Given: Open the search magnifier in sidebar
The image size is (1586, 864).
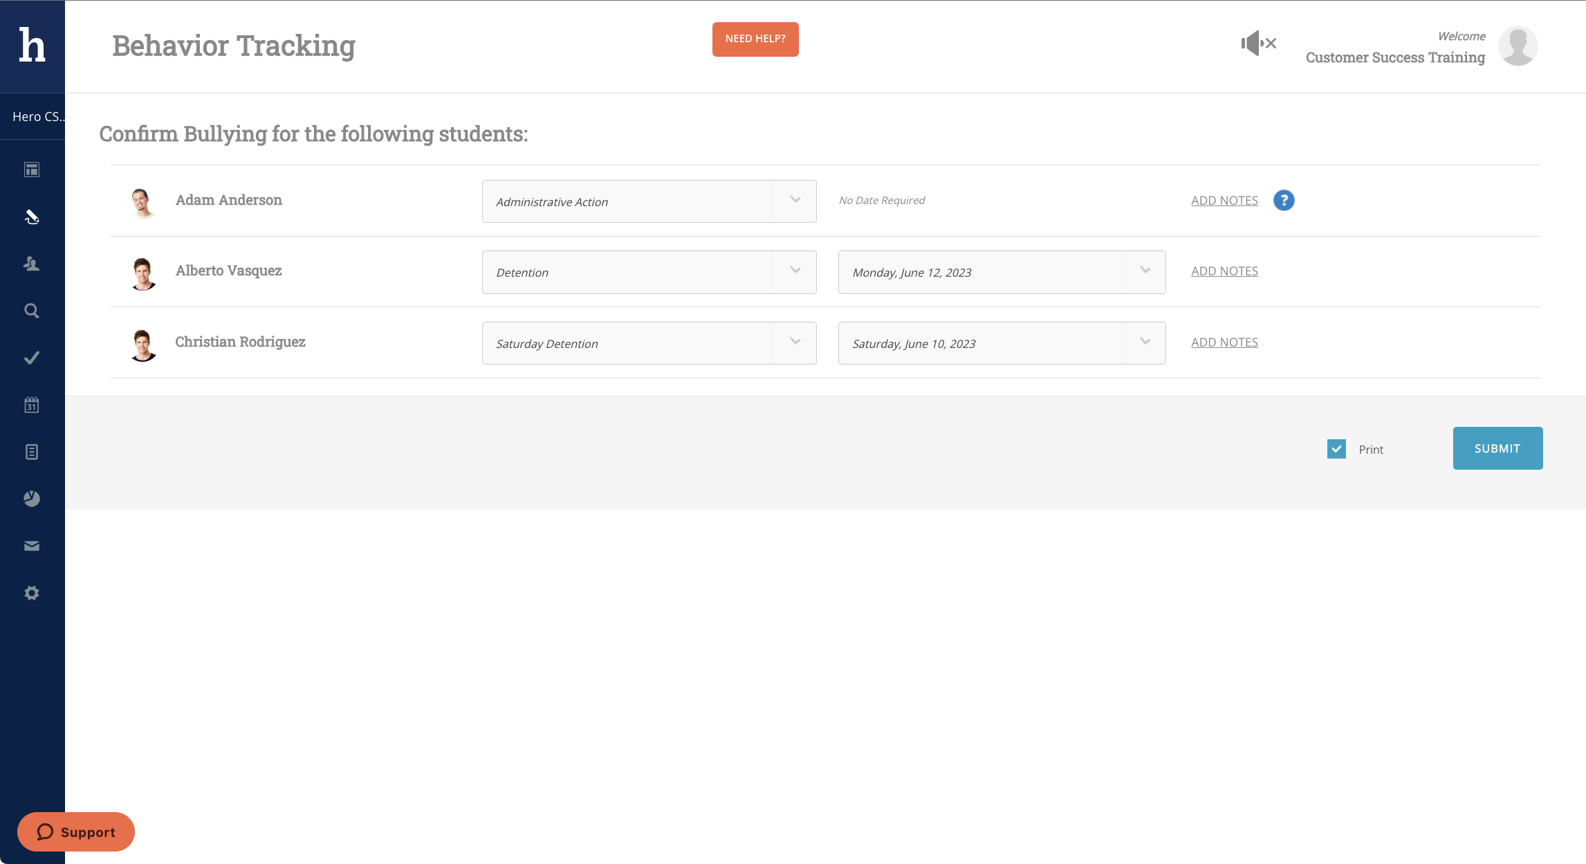Looking at the screenshot, I should [32, 311].
